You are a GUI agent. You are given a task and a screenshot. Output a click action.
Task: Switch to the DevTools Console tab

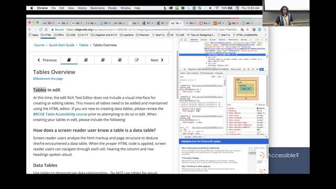pos(204,40)
